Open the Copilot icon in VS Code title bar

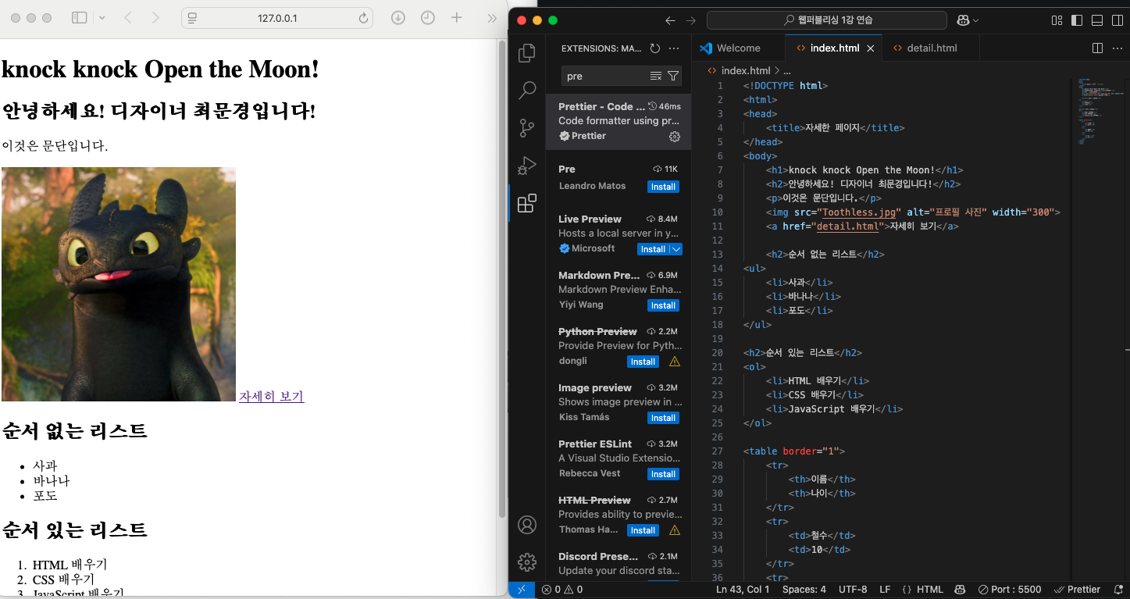[962, 20]
